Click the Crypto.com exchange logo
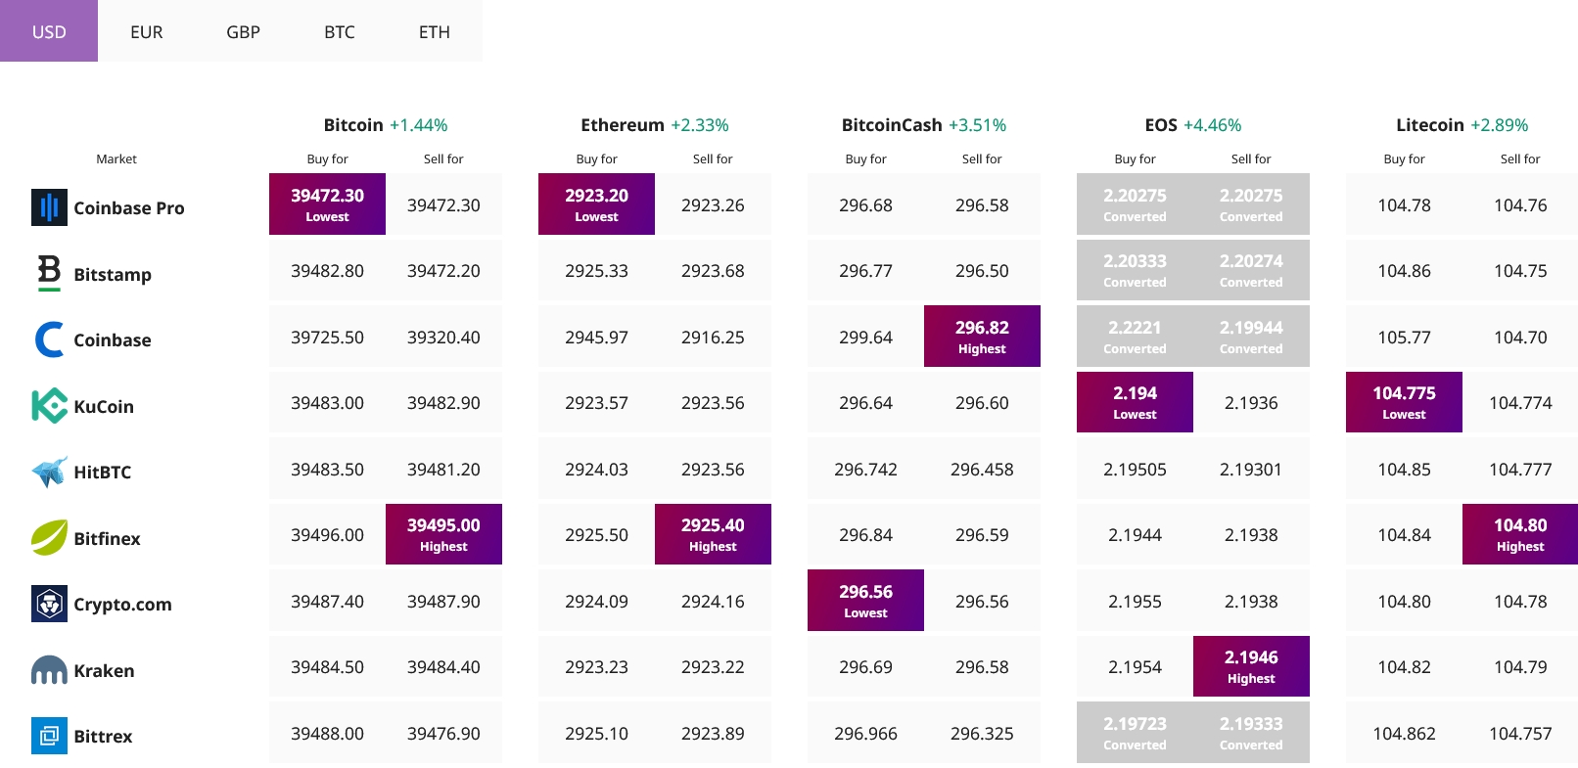 [x=49, y=604]
